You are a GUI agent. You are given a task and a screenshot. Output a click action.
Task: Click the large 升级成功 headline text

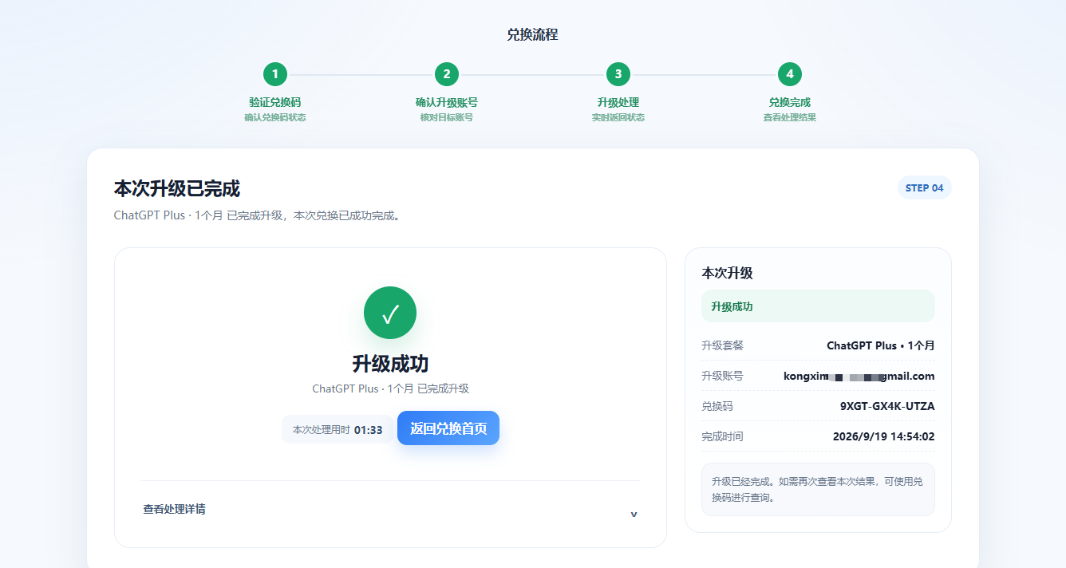click(390, 364)
